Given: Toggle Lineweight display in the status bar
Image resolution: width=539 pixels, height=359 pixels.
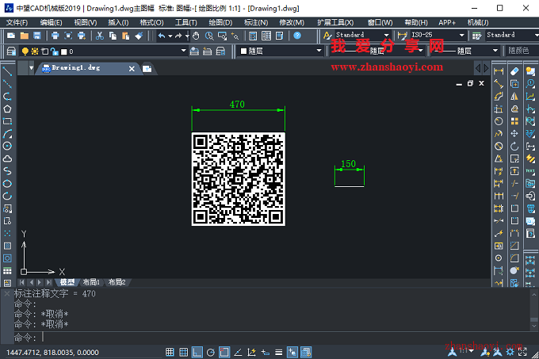Looking at the screenshot, I should point(278,352).
